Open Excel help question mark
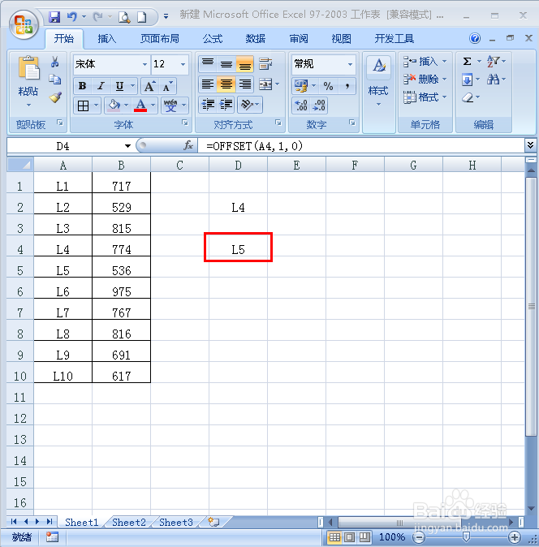The width and height of the screenshot is (539, 547). [x=474, y=38]
